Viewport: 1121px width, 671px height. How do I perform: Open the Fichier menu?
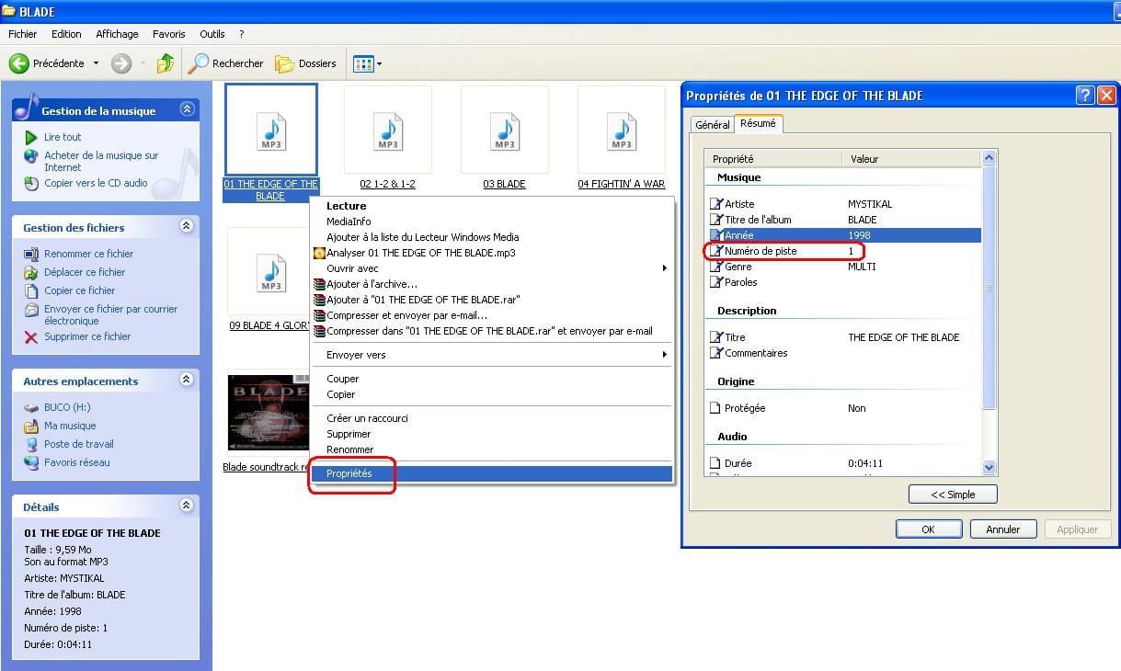point(23,34)
